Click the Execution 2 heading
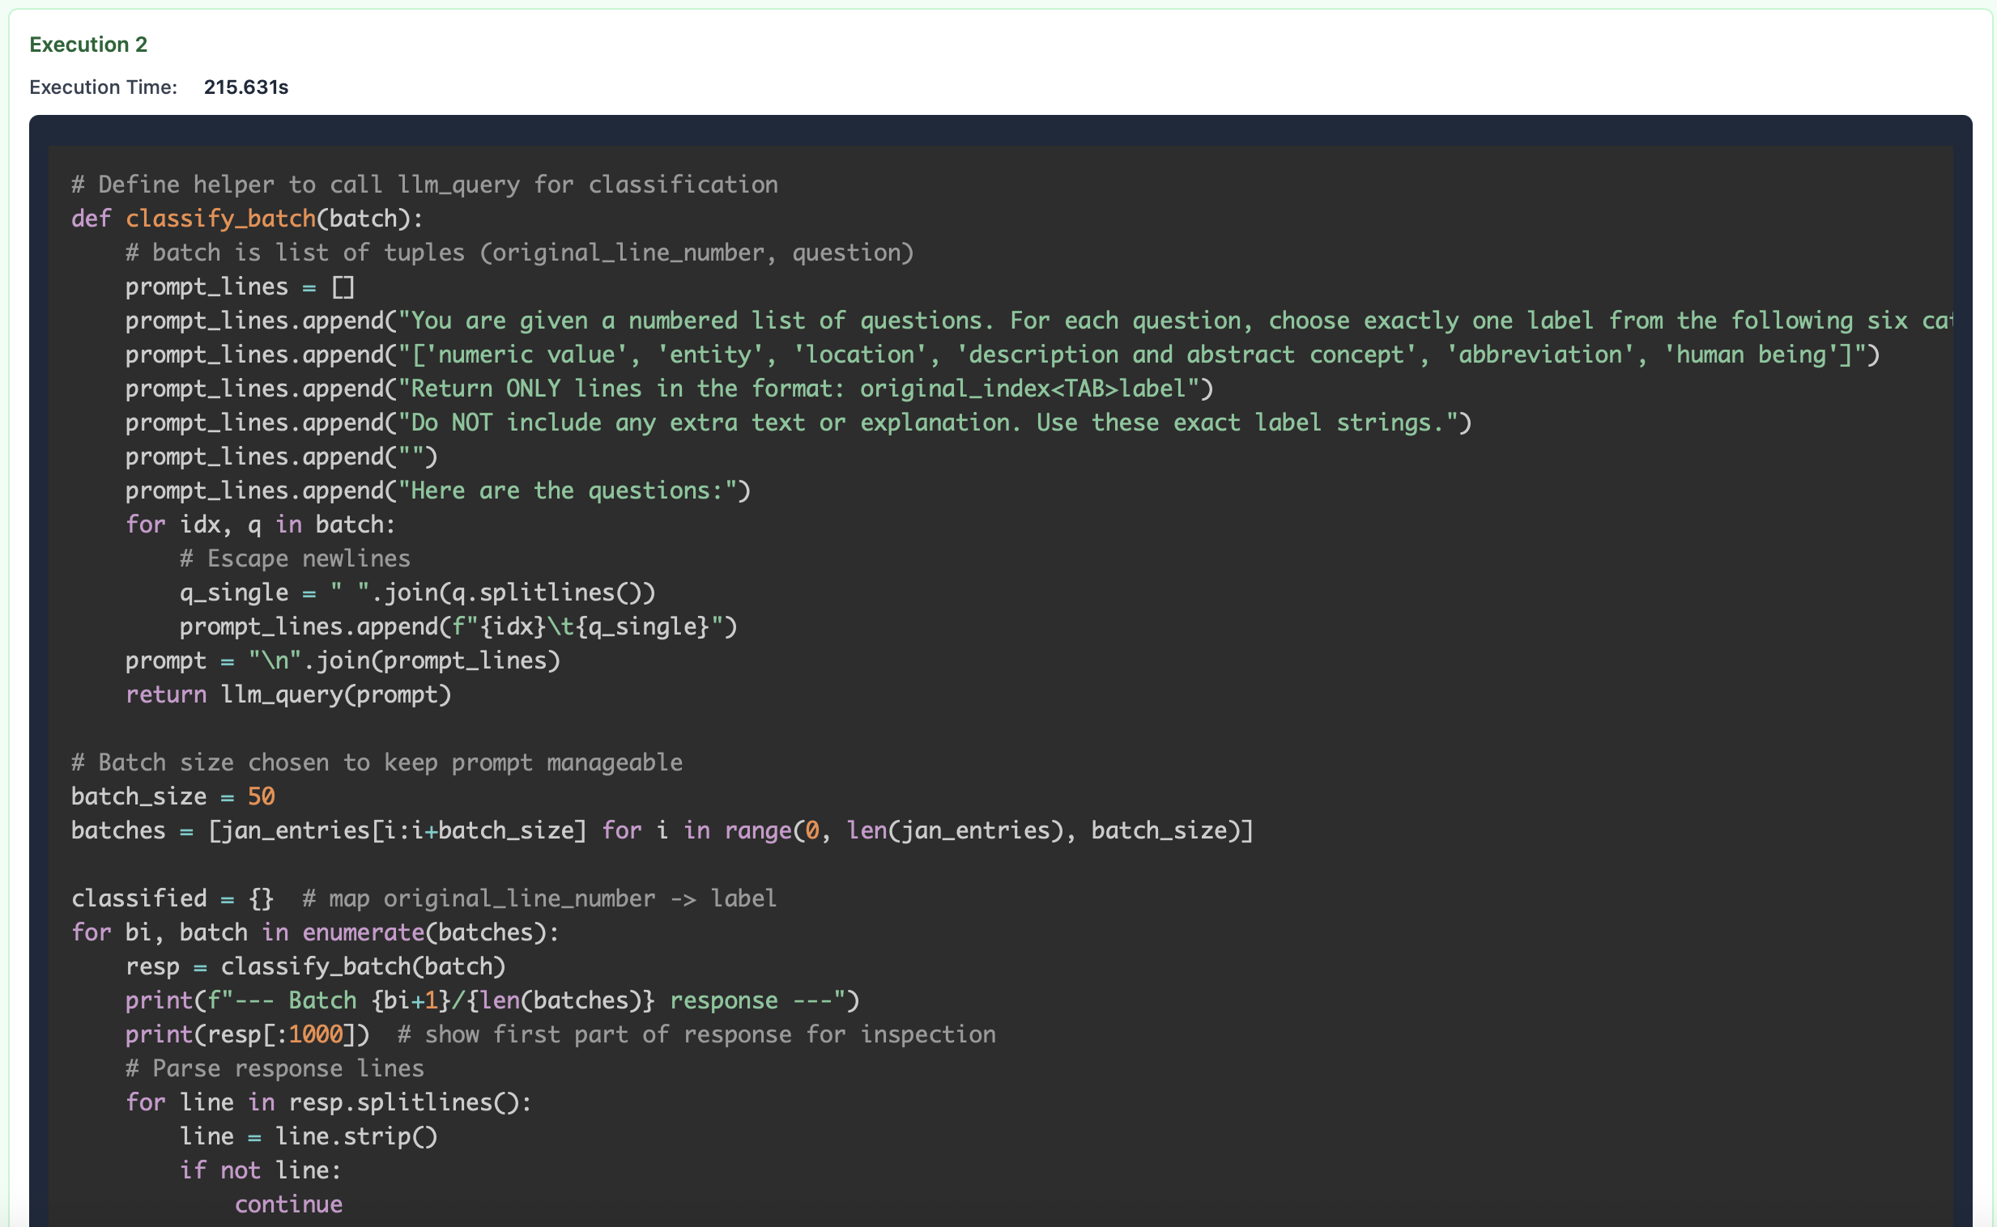The image size is (1997, 1227). [88, 45]
